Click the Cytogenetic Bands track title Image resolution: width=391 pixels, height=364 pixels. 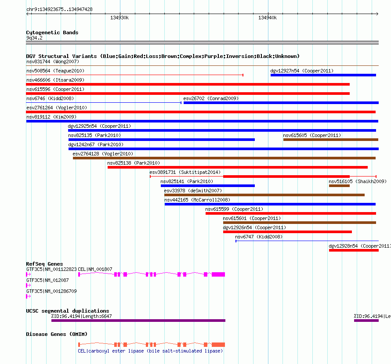point(52,32)
